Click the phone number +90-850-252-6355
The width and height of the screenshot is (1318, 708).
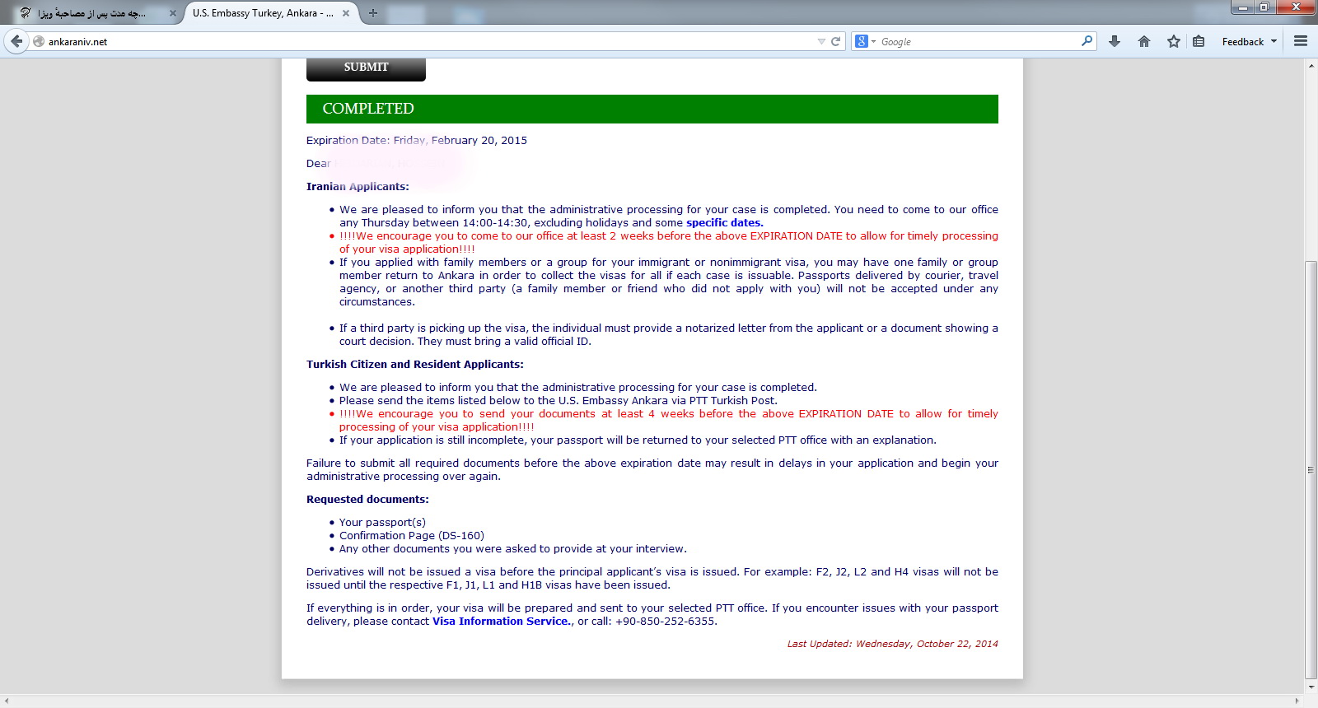[x=665, y=621]
